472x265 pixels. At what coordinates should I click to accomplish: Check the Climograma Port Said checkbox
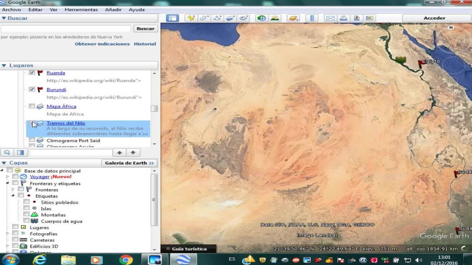click(x=32, y=140)
